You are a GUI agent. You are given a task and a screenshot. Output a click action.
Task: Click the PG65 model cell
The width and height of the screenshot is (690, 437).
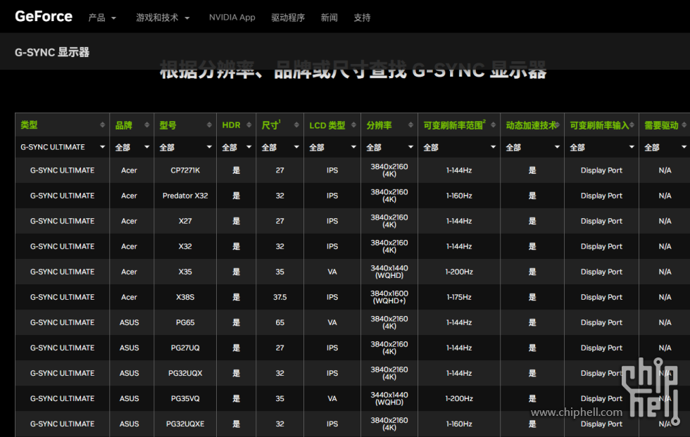point(185,323)
